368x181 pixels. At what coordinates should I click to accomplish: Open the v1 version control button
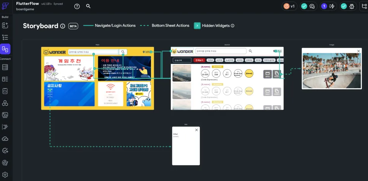[289, 6]
